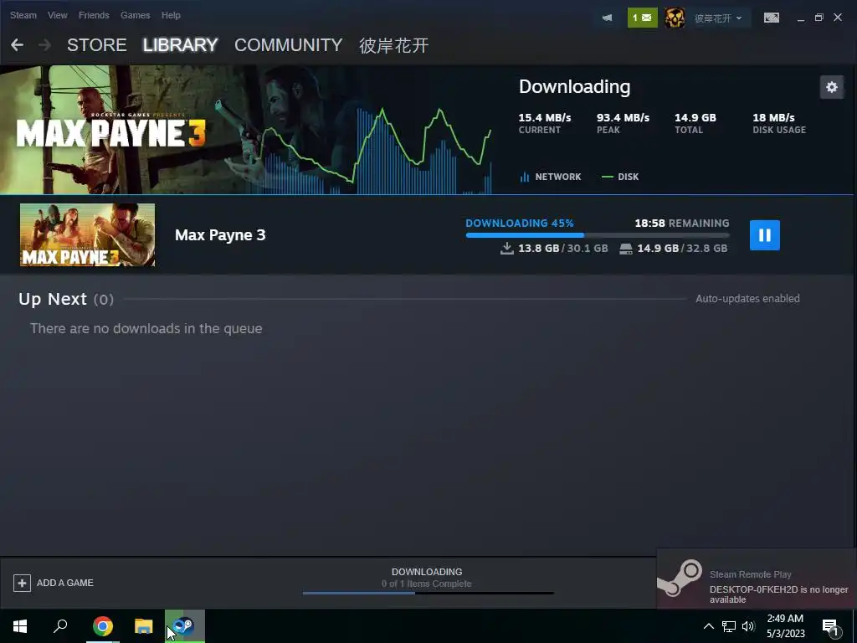Viewport: 857px width, 643px height.
Task: Switch to Big Picture mode icon
Action: tap(771, 18)
